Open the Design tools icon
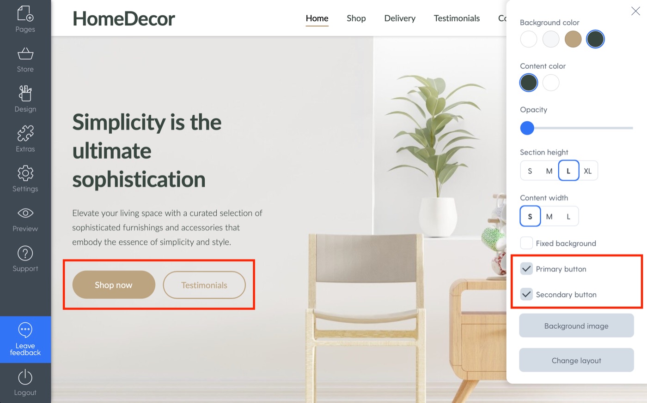Screen dimensions: 647x403 [25, 93]
